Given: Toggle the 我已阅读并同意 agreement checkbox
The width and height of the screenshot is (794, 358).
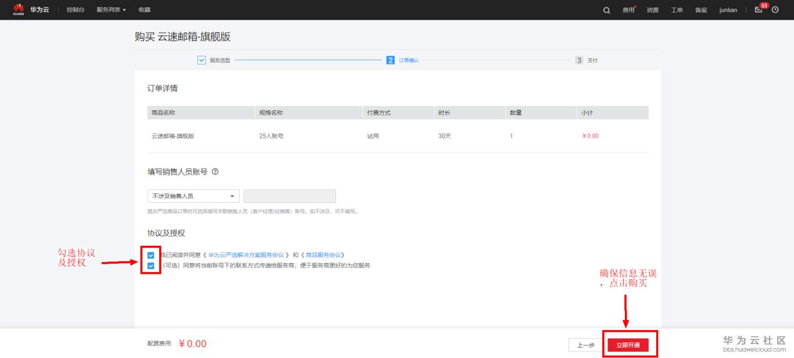Looking at the screenshot, I should (x=151, y=255).
